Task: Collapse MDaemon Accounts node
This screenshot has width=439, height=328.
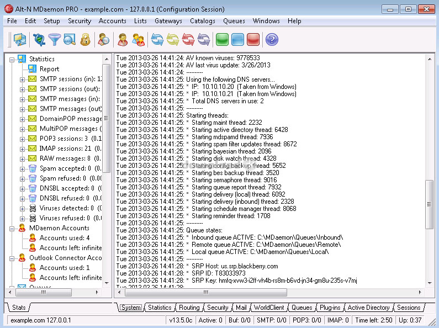Action: click(x=12, y=229)
